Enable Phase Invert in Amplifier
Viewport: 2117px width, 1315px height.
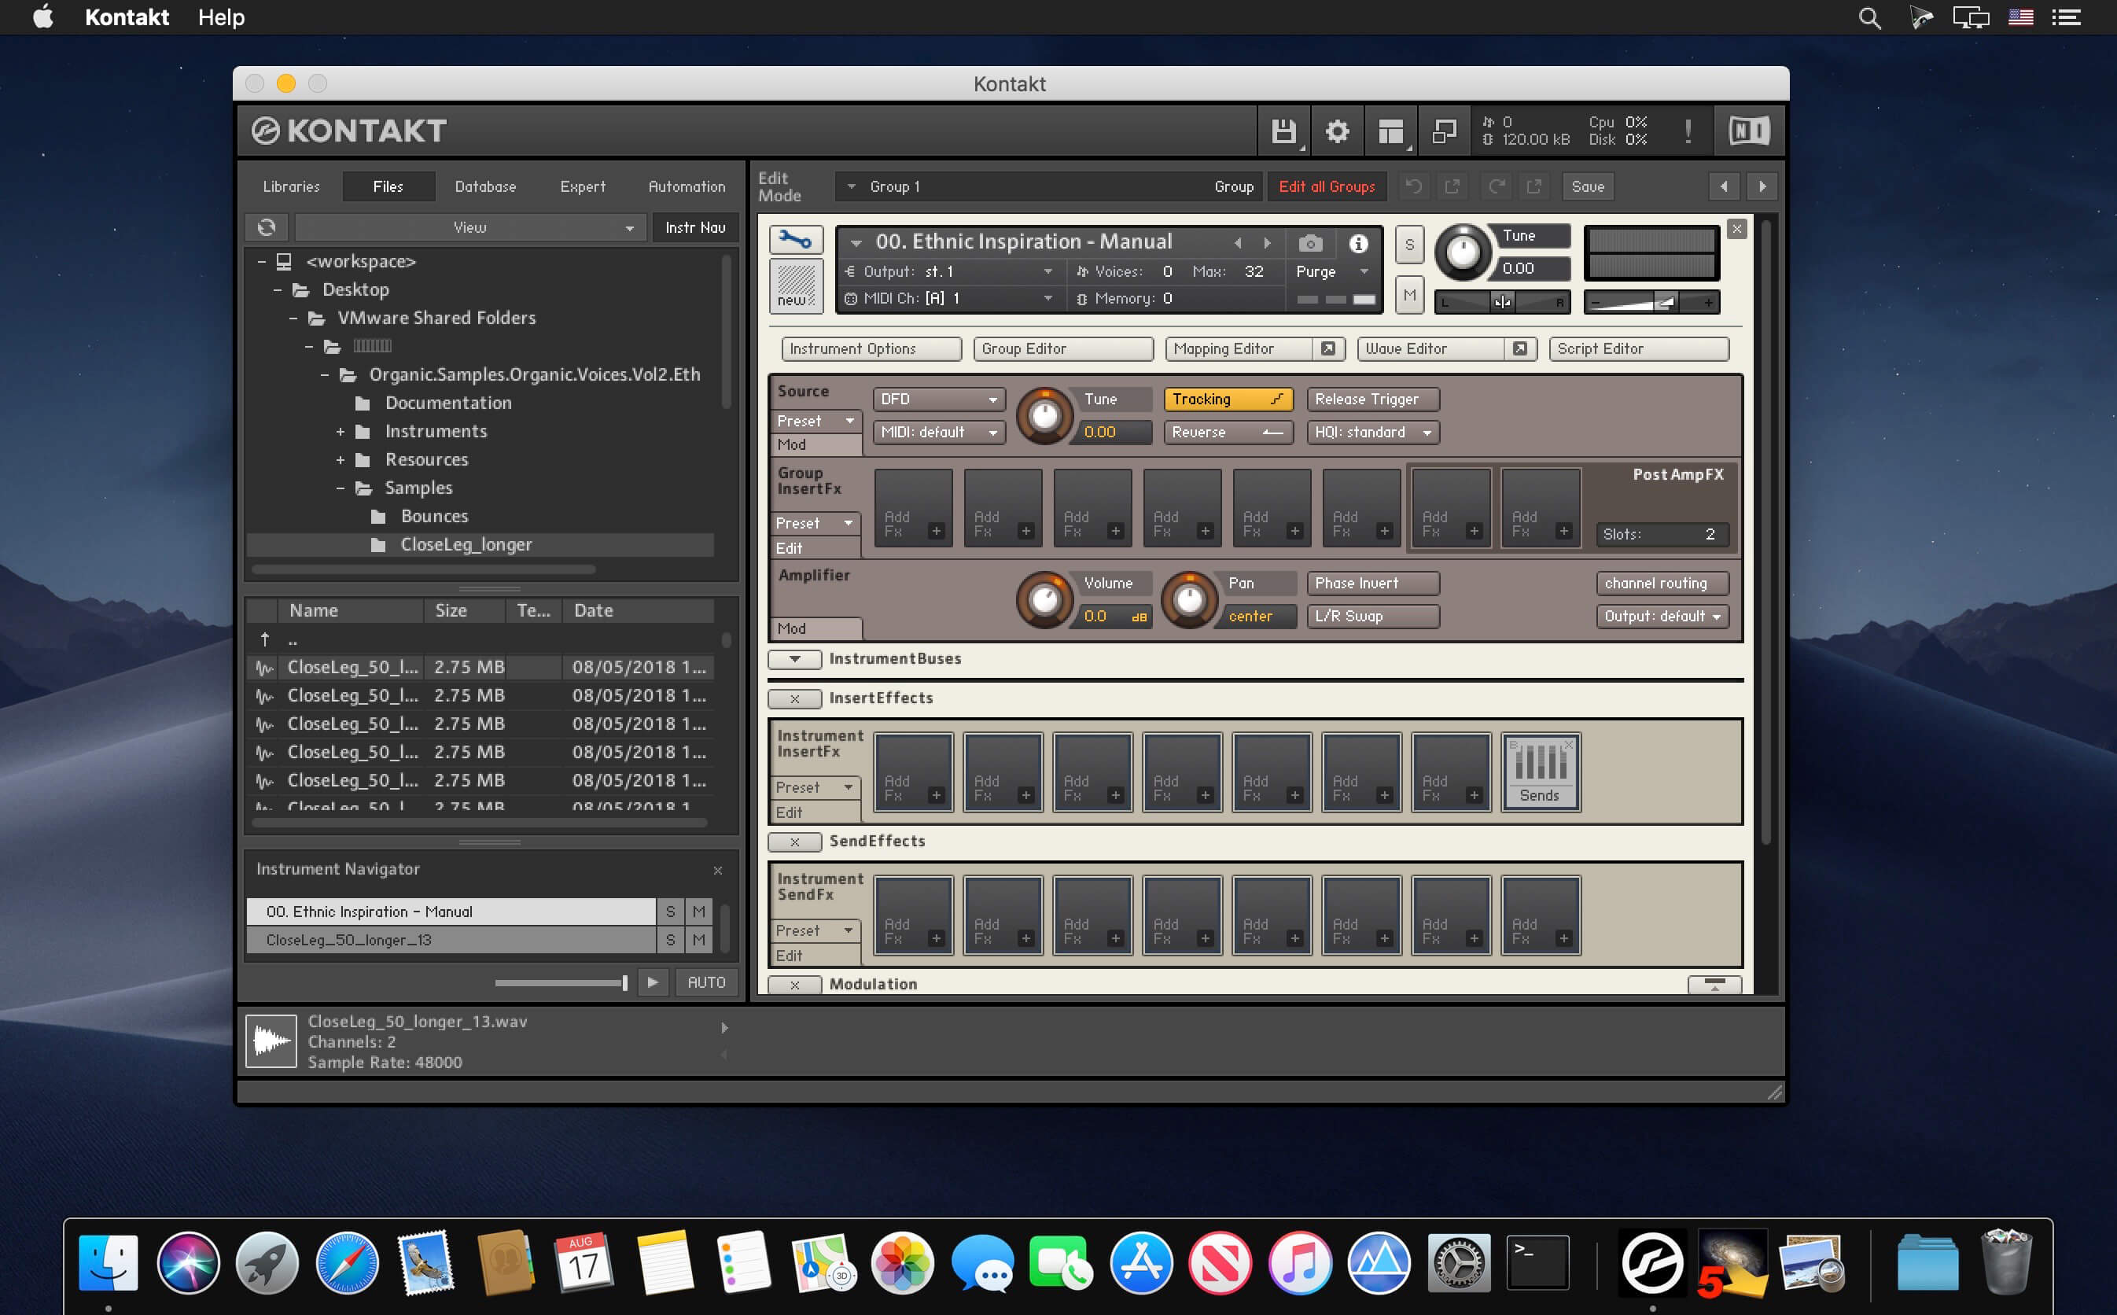pos(1372,583)
